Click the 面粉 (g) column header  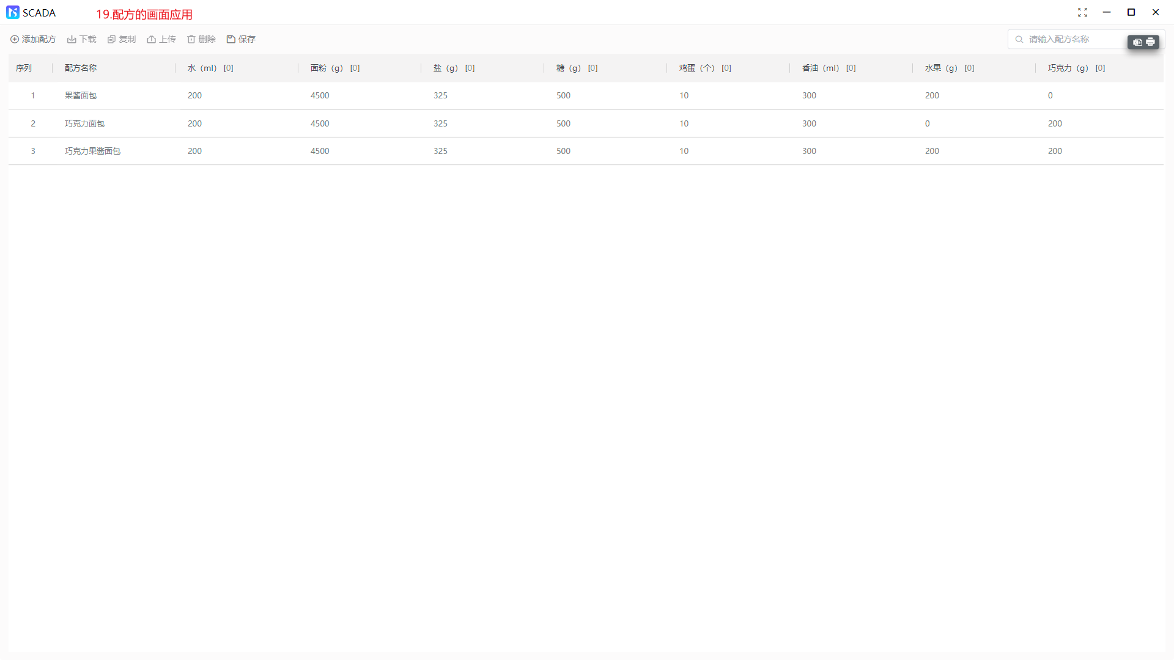tap(327, 68)
